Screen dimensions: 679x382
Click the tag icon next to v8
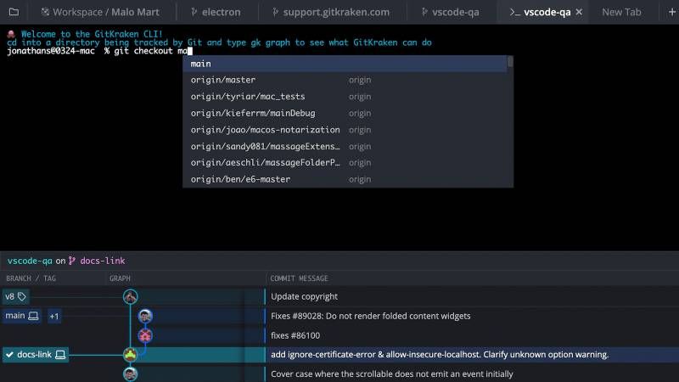(x=22, y=296)
